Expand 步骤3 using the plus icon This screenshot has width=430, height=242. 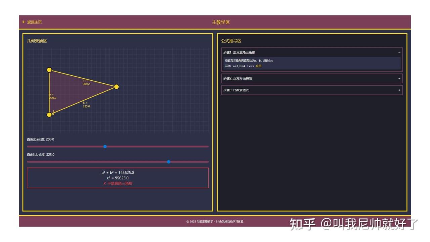click(x=399, y=90)
